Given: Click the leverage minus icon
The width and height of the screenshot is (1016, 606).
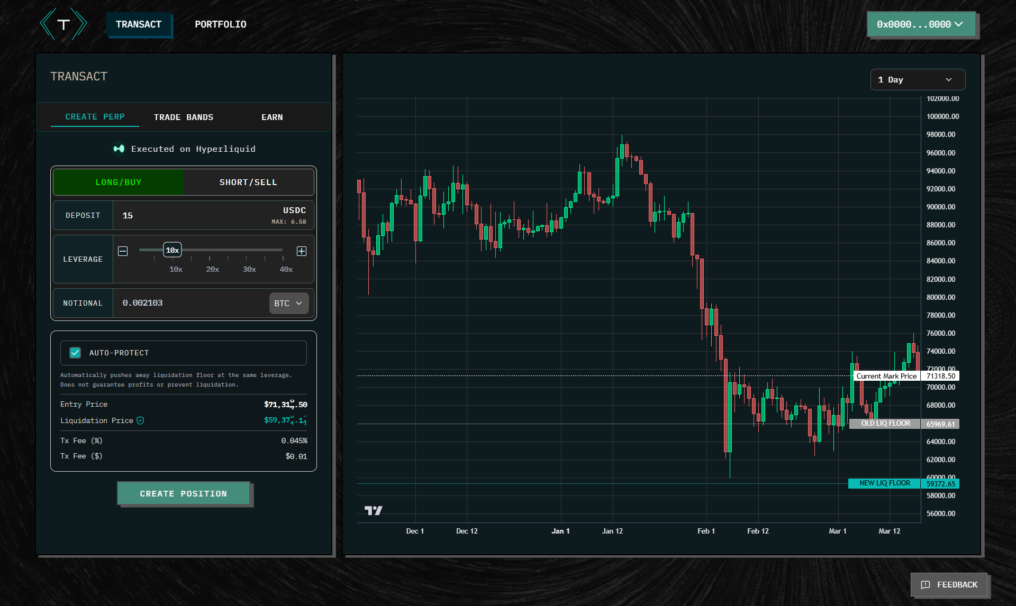Looking at the screenshot, I should pyautogui.click(x=123, y=251).
